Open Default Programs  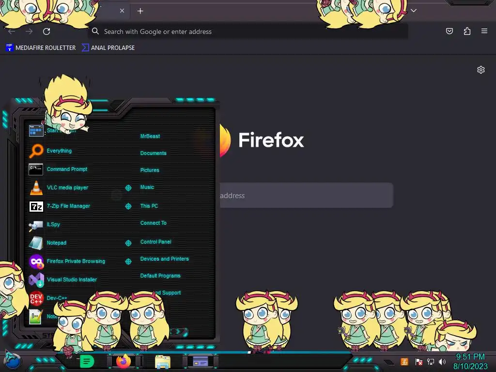point(160,276)
